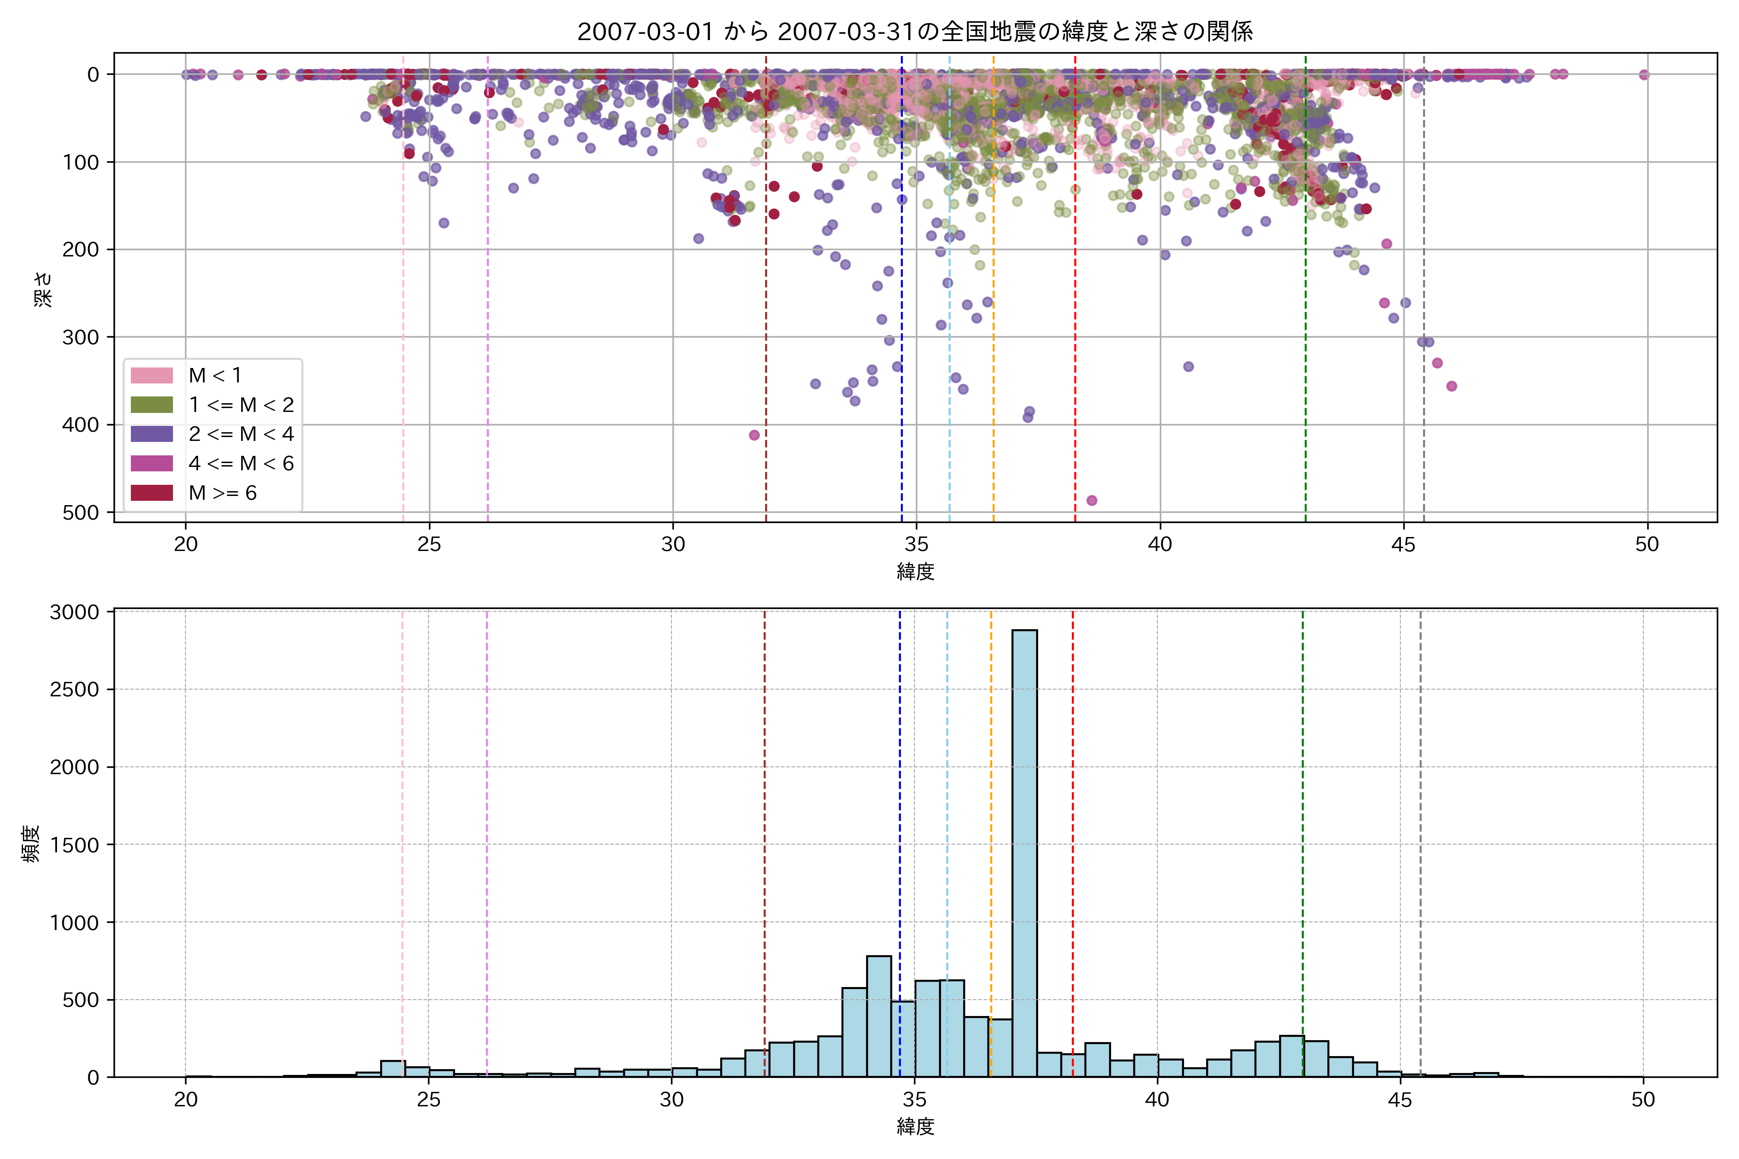The width and height of the screenshot is (1739, 1159).
Task: Click the purple '2 <= M < 4' legend swatch
Action: coord(152,434)
